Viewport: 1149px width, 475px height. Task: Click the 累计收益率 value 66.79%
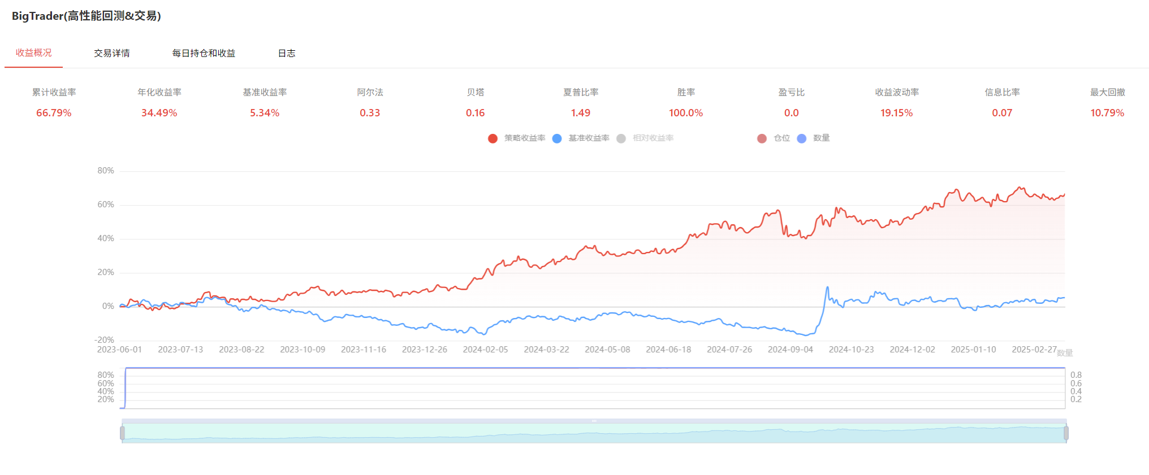tap(54, 113)
